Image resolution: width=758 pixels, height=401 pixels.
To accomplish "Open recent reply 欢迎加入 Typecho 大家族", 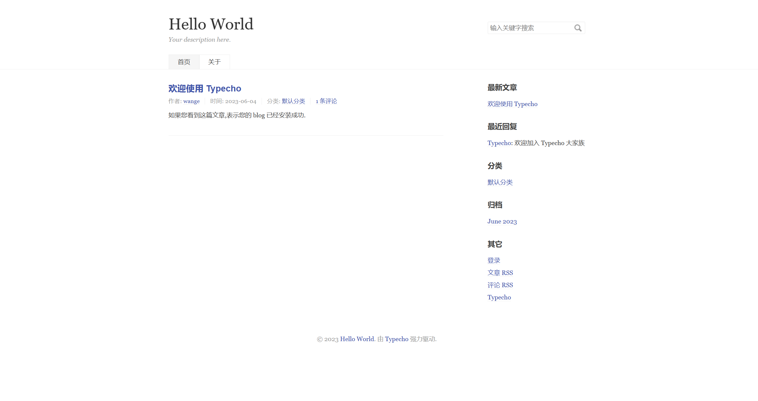I will (x=549, y=143).
